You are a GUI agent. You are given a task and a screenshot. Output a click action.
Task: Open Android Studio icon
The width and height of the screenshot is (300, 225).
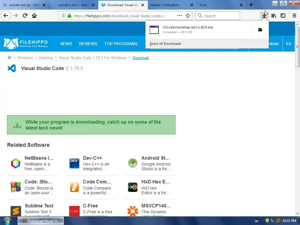click(133, 163)
